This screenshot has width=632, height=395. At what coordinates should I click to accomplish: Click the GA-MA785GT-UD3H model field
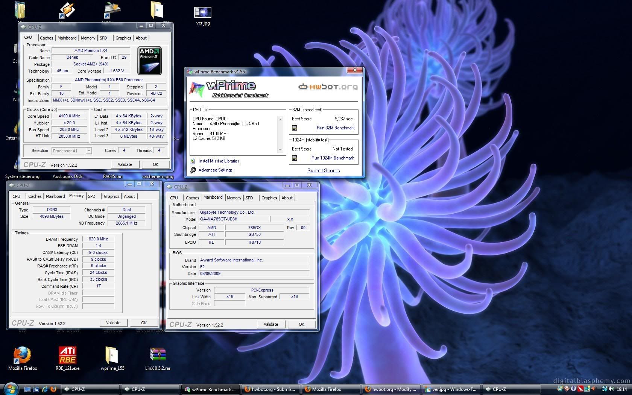pyautogui.click(x=234, y=219)
